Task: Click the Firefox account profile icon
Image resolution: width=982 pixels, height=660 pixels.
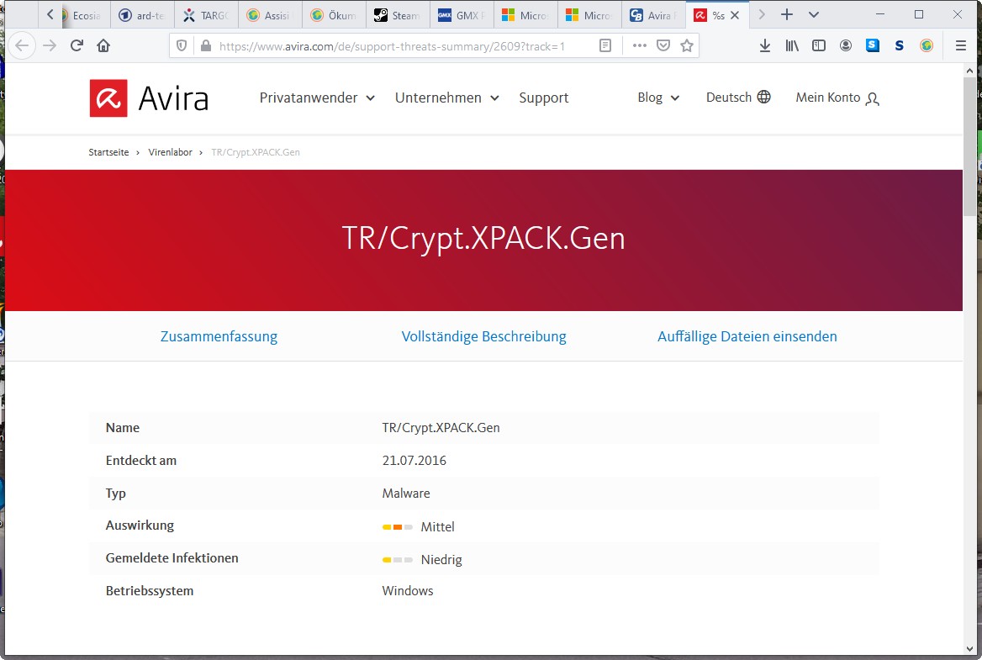Action: [x=846, y=45]
